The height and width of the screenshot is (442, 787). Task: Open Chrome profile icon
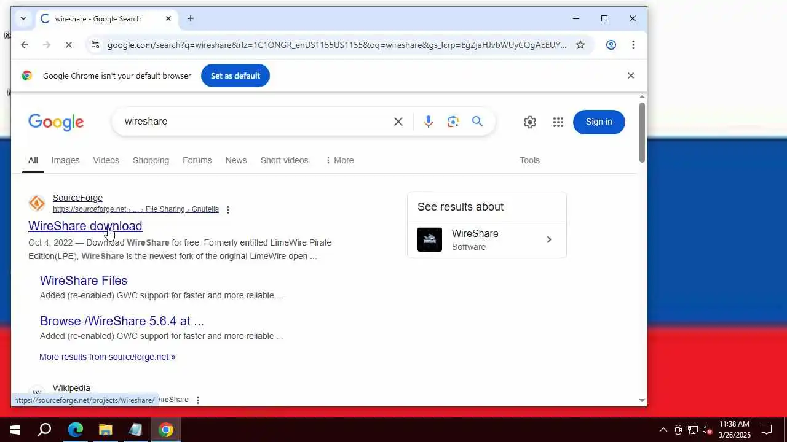(x=611, y=45)
